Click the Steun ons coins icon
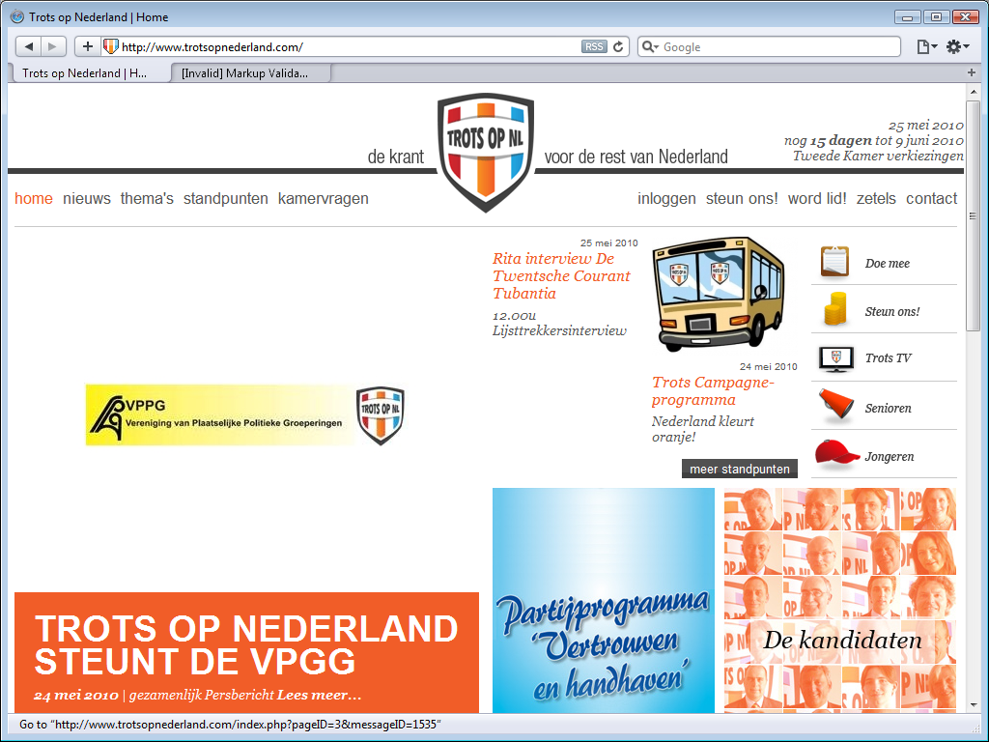989x742 pixels. (x=835, y=309)
